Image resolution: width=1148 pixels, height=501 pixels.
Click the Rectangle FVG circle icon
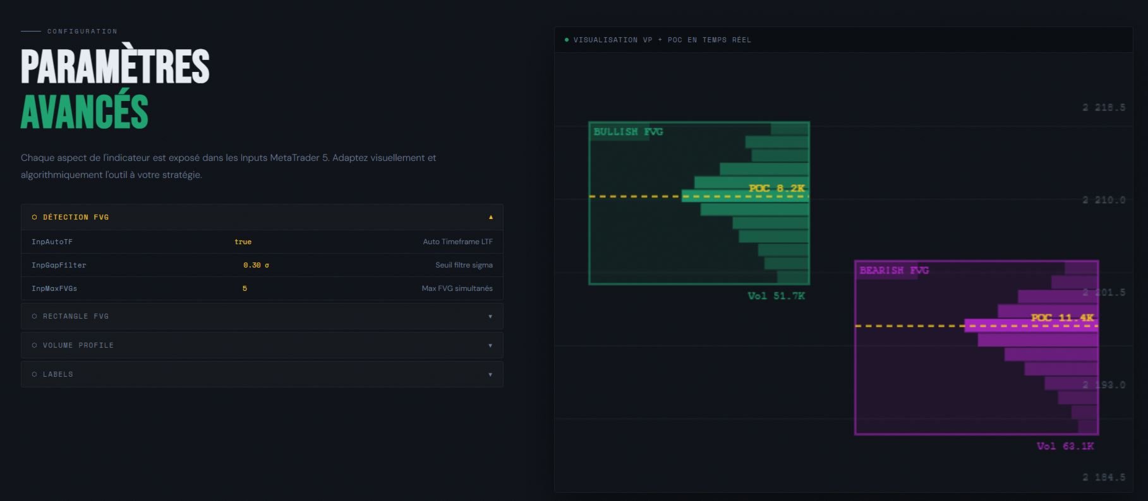pos(34,316)
